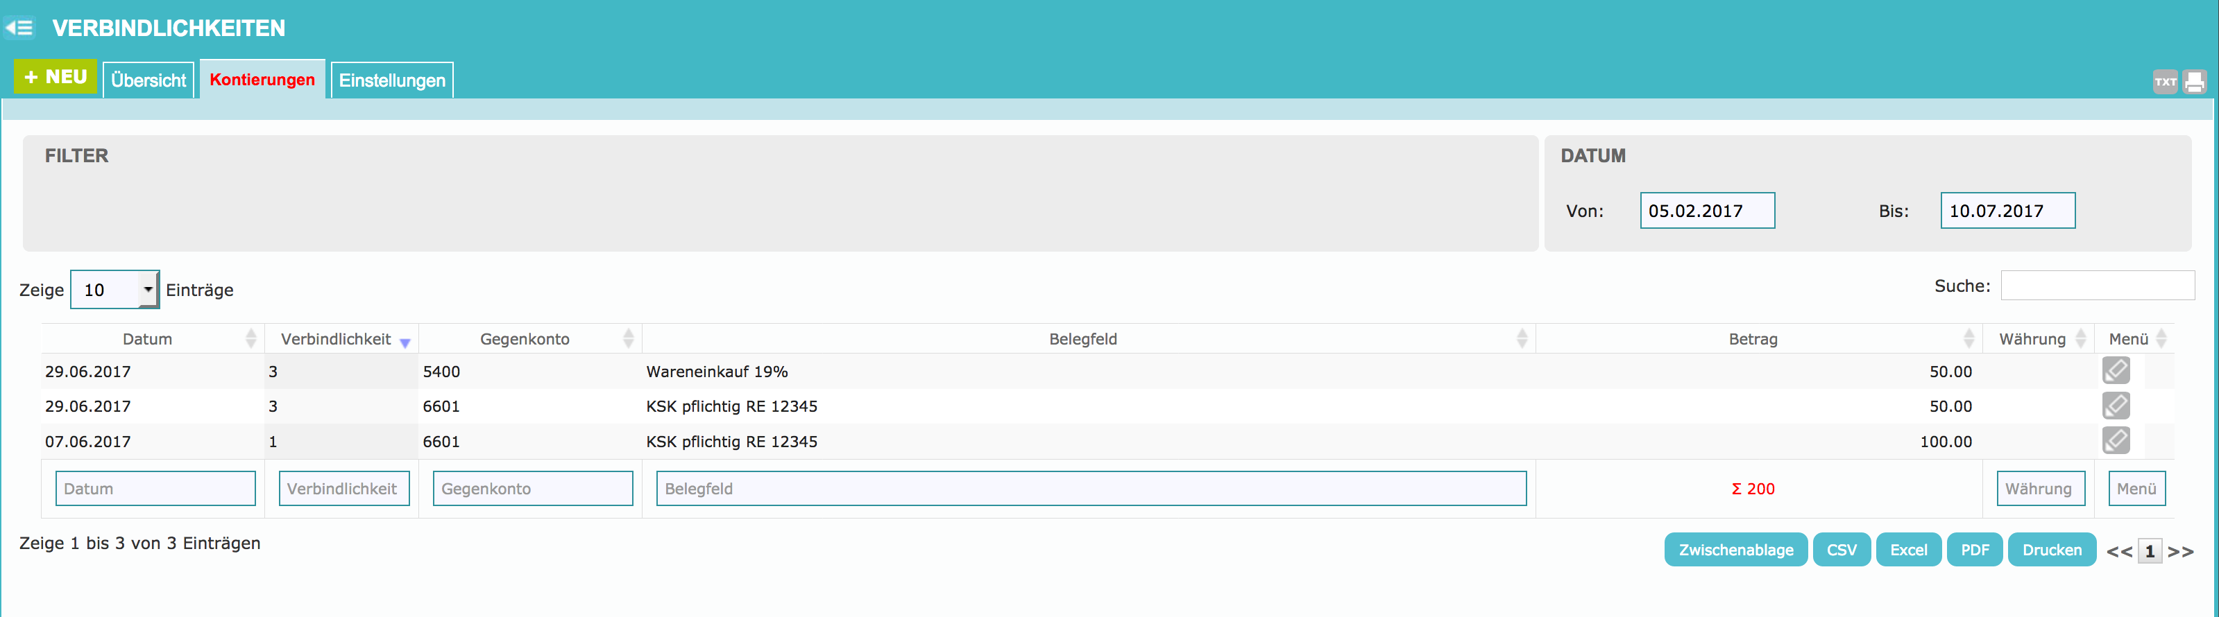Export the table as PDF
The width and height of the screenshot is (2219, 617).
[x=1974, y=550]
